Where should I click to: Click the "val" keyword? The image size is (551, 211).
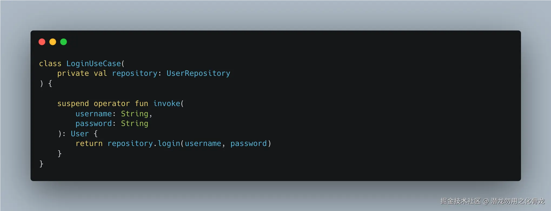[x=100, y=73]
